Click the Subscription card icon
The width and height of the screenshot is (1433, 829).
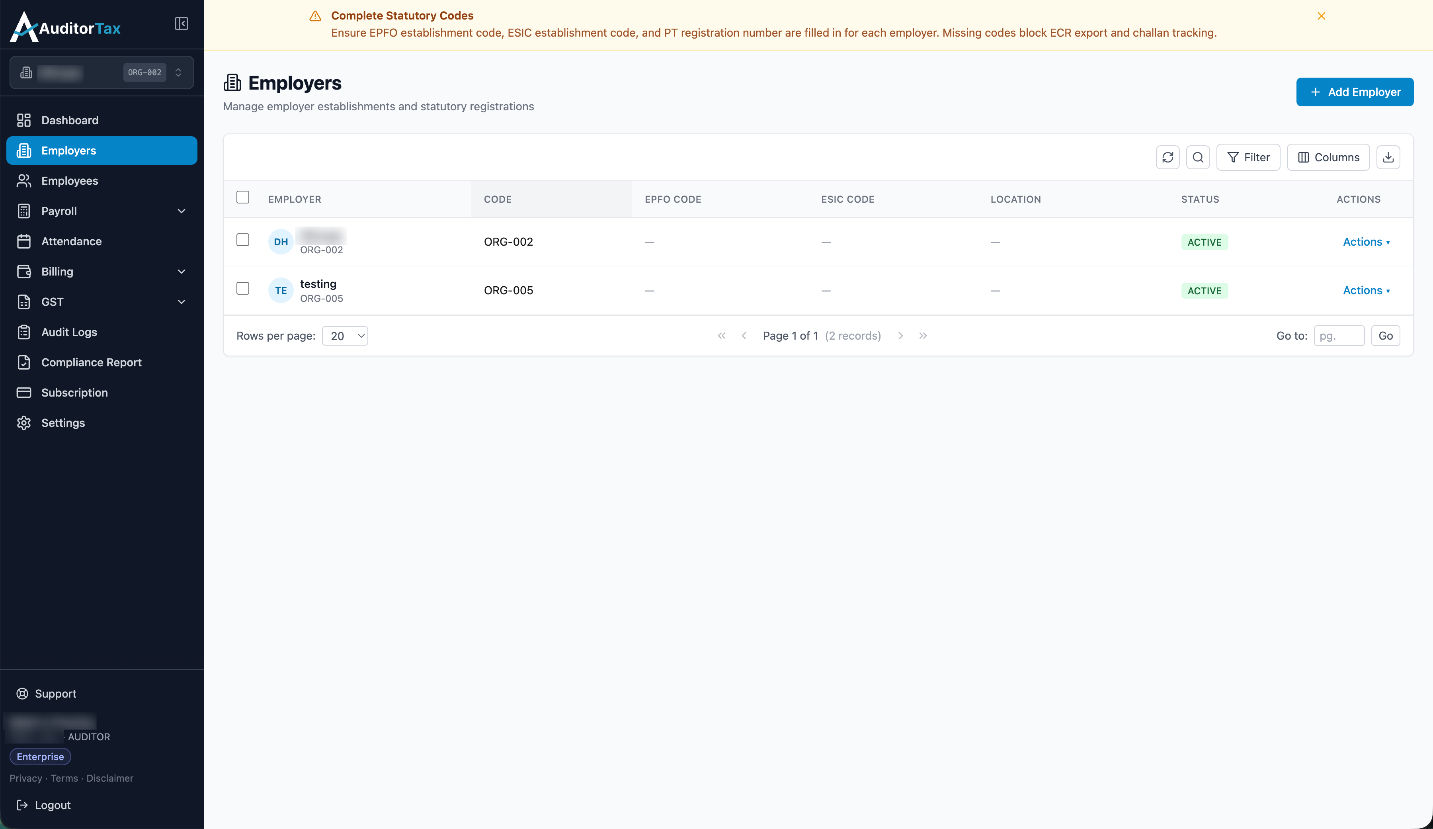point(24,393)
